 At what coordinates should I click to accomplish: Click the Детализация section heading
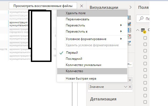tap(103, 99)
